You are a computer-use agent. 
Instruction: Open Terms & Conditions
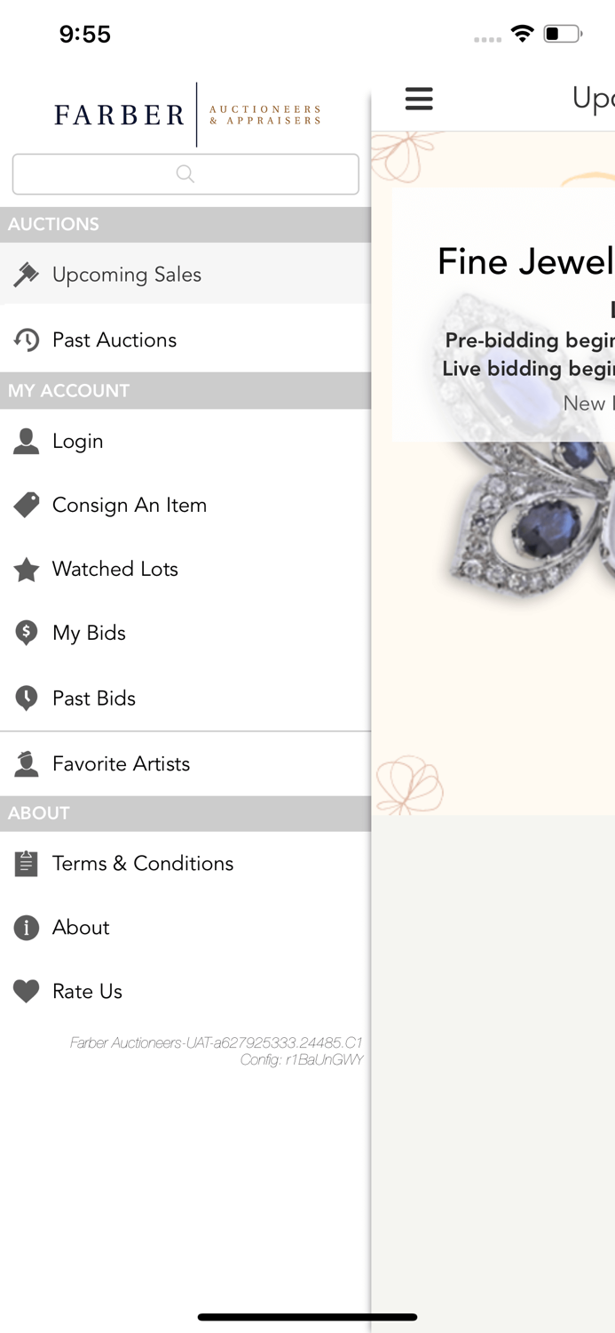tap(143, 863)
